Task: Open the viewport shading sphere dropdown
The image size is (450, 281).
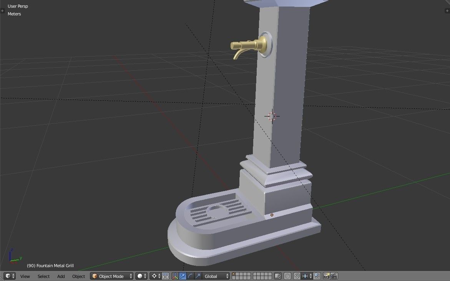Action: [x=141, y=276]
